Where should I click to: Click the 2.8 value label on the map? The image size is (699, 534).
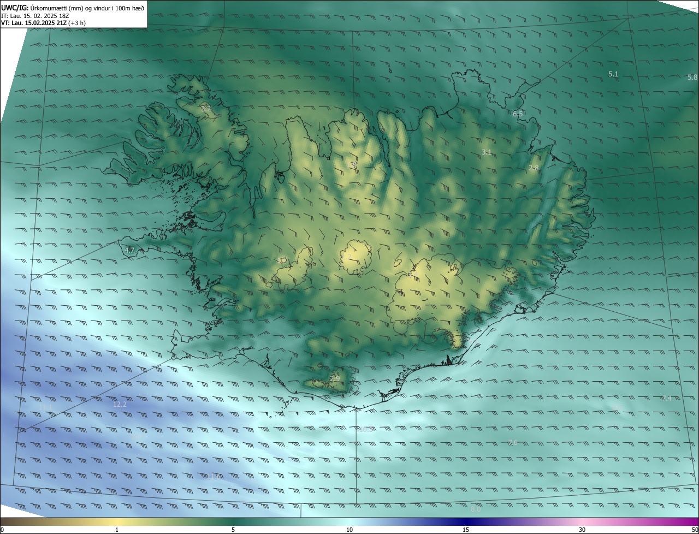coord(534,168)
